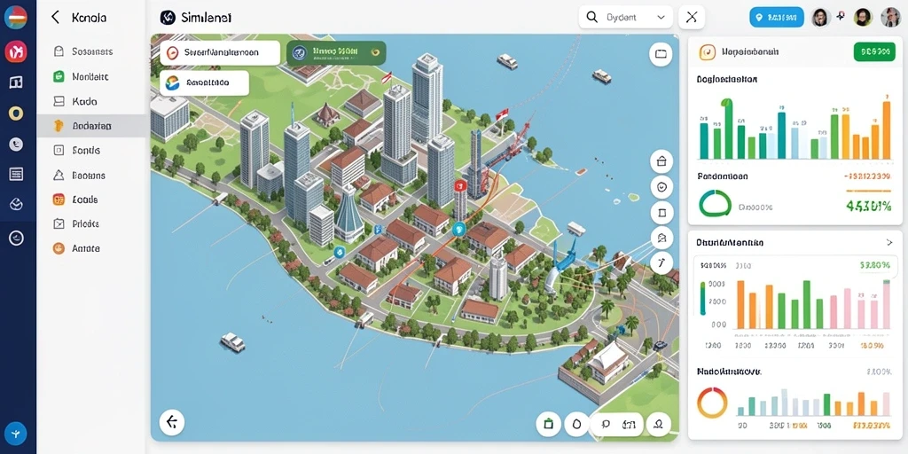Click the back arrow button on map
This screenshot has height=454, width=908.
(171, 422)
